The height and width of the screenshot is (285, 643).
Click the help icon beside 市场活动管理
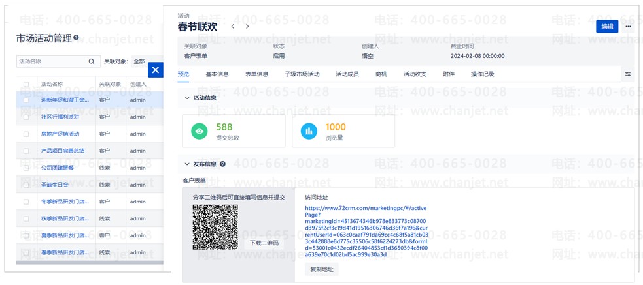tap(76, 38)
